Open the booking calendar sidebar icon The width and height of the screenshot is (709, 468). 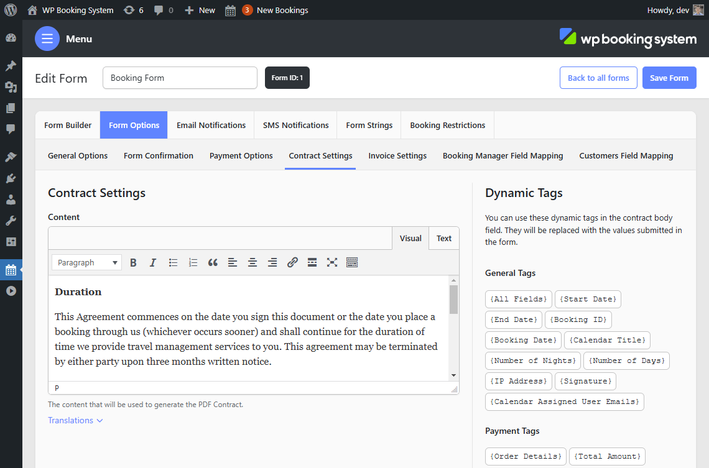click(11, 270)
